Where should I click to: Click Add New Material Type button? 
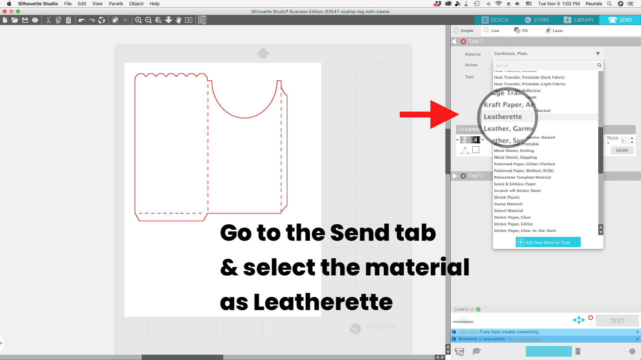pos(548,242)
